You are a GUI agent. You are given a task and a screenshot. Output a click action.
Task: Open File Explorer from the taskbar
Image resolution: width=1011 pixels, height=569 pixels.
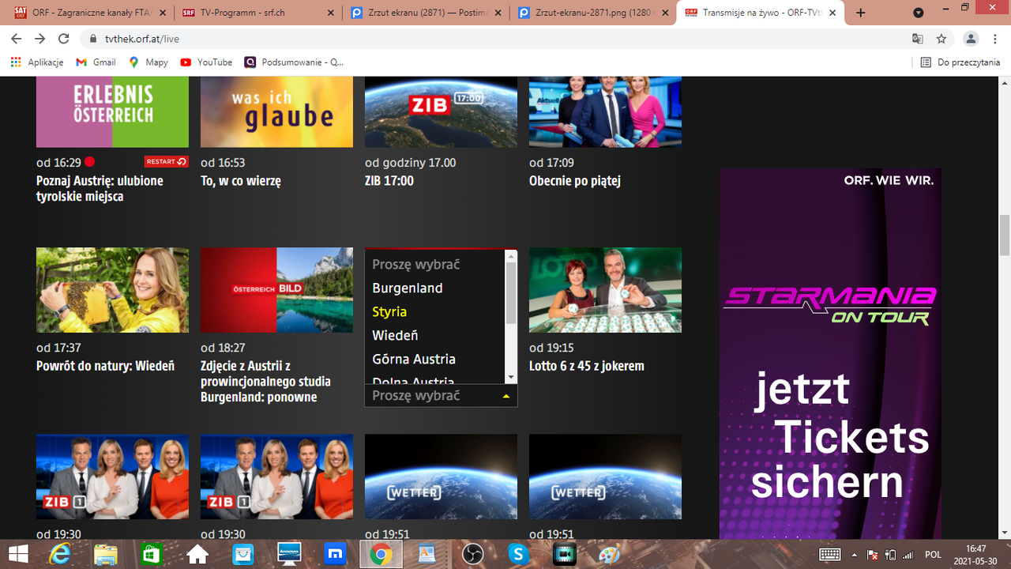coord(105,554)
